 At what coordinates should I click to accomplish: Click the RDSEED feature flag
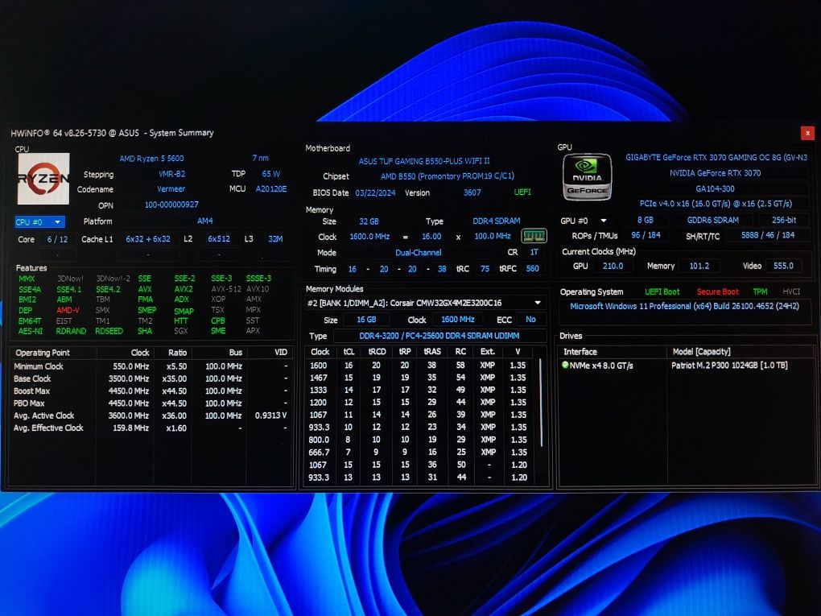pos(109,331)
